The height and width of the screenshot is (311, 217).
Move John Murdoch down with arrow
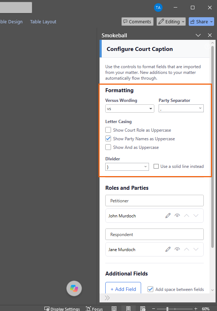coord(196,216)
